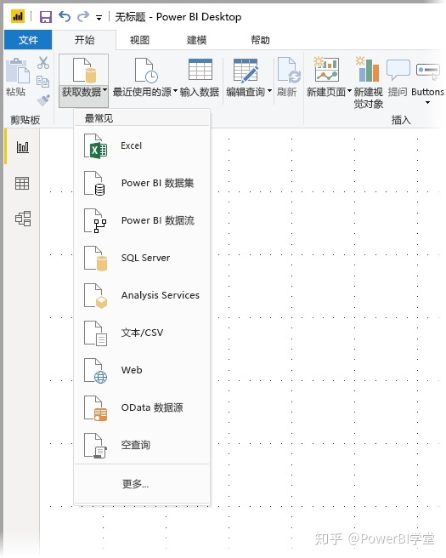Switch to Data view in sidebar
Screen dimensions: 446x558
pos(22,183)
